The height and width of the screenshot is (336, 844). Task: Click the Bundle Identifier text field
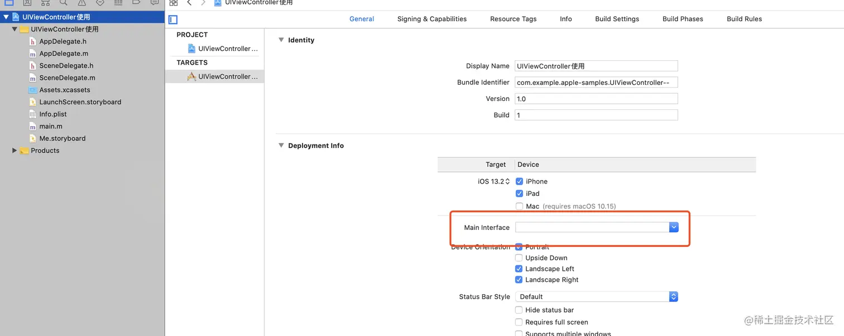point(596,83)
